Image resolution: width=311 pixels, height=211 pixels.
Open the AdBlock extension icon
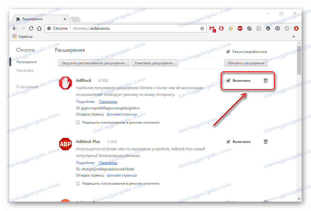click(221, 28)
